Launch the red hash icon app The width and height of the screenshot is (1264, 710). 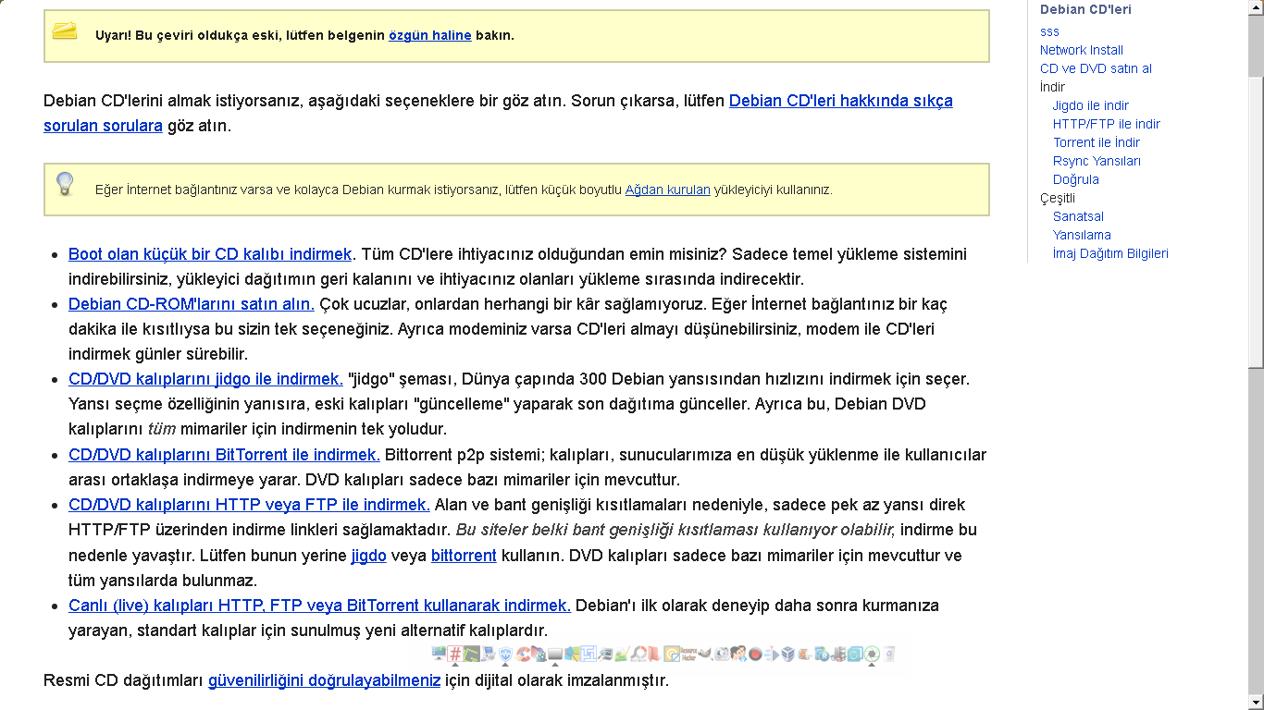(x=454, y=654)
